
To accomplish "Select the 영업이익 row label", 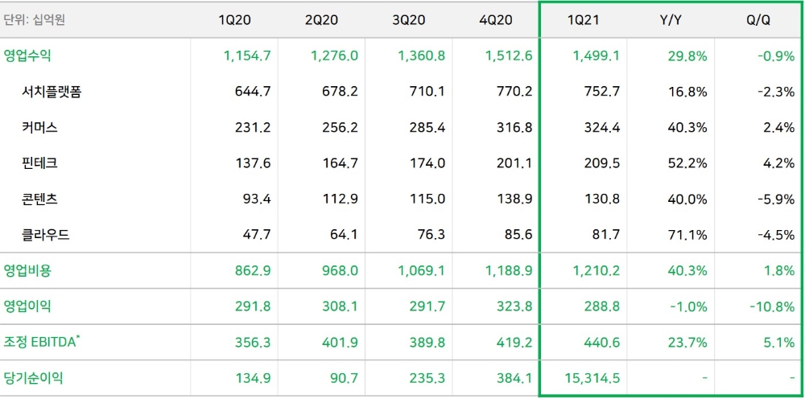I will click(27, 306).
